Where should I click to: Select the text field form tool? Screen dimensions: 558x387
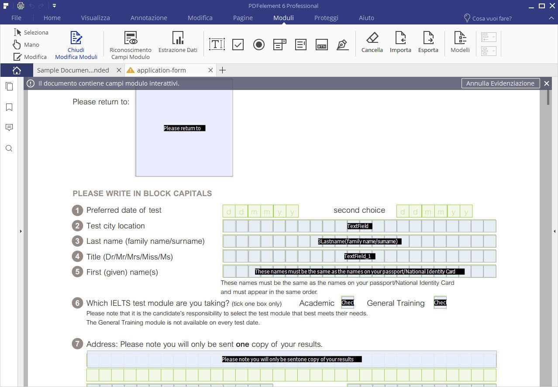tap(217, 44)
